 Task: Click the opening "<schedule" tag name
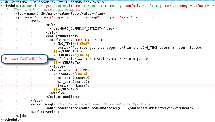[9, 6]
